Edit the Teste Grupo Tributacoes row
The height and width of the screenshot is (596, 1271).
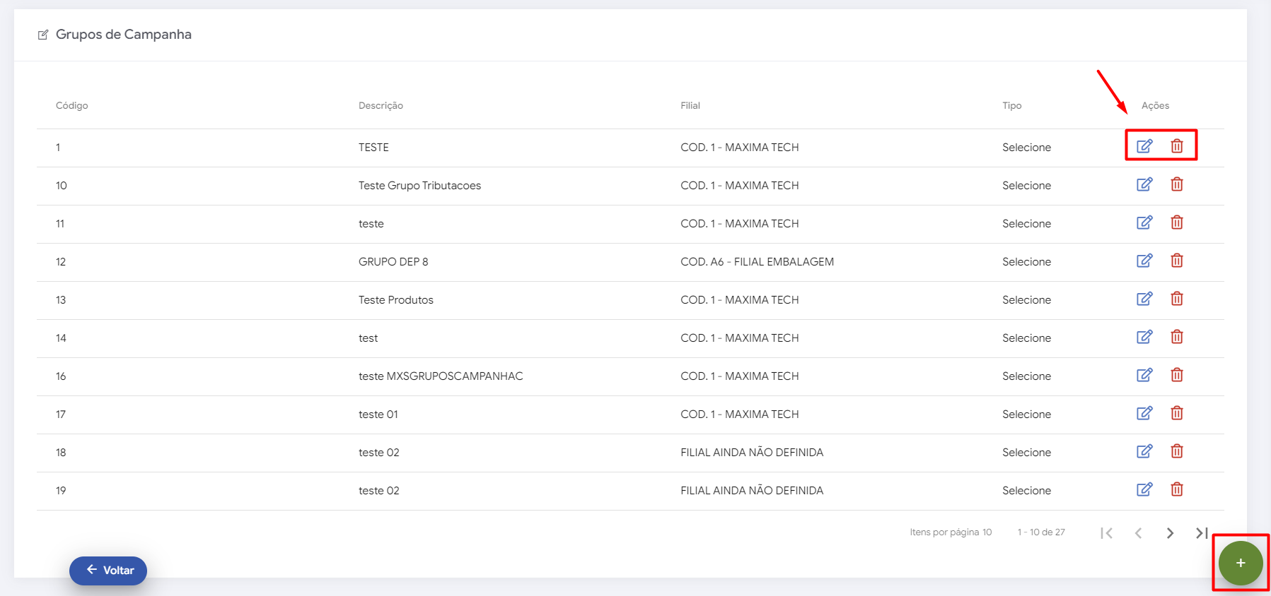point(1144,184)
